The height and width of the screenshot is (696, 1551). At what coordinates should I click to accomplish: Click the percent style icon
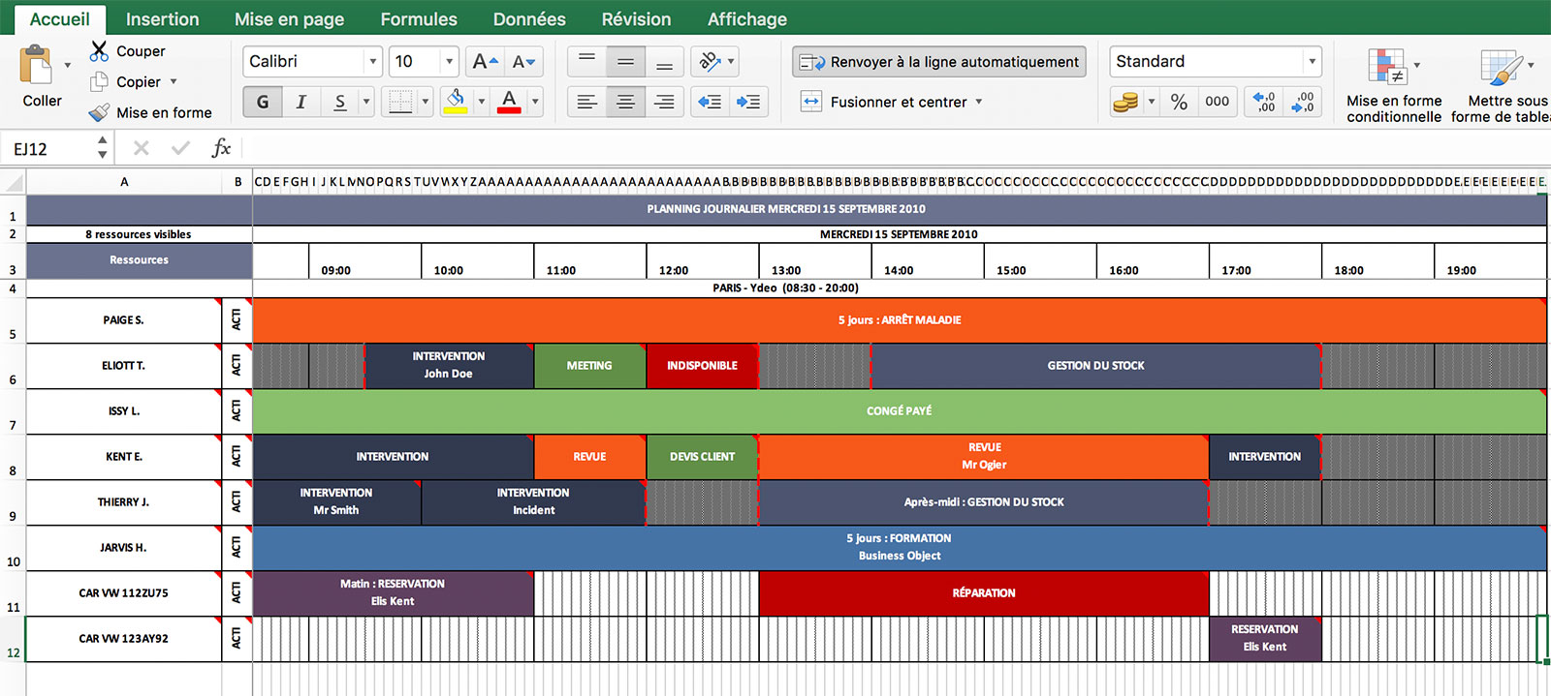(x=1179, y=102)
